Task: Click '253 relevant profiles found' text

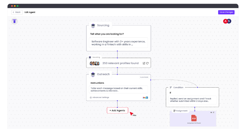Action: coord(121,63)
